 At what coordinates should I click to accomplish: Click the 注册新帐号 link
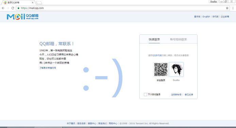[176, 95]
